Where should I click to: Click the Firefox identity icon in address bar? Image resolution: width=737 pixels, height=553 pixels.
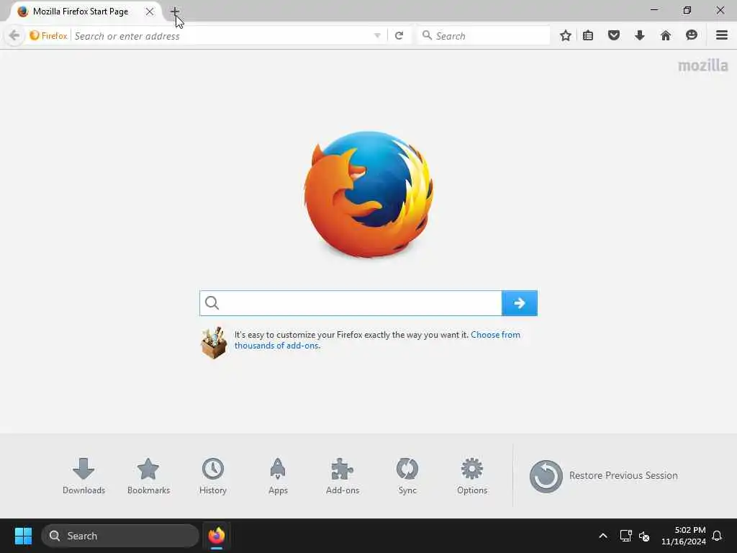point(48,36)
